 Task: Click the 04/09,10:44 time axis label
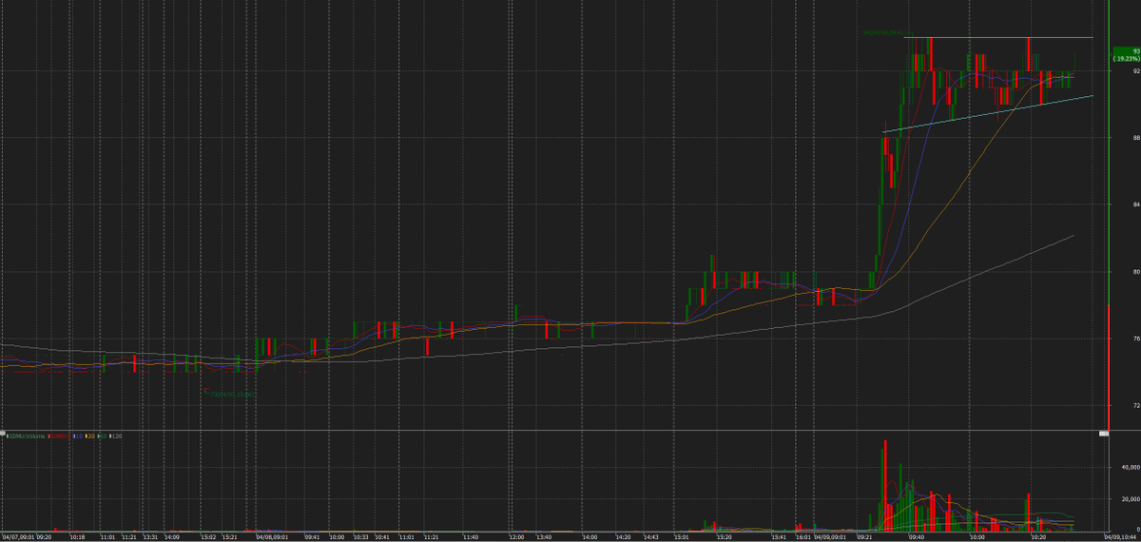coord(1121,537)
